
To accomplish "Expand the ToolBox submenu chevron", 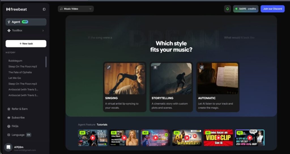I will click(x=43, y=30).
